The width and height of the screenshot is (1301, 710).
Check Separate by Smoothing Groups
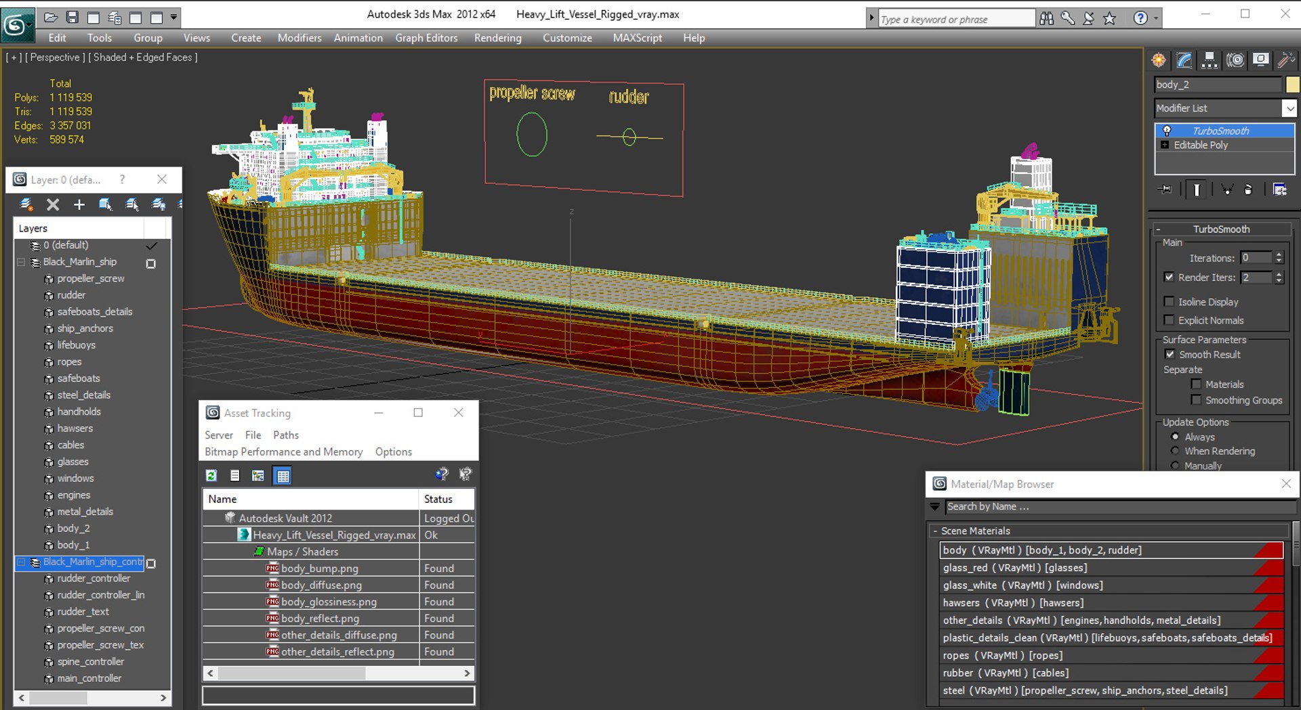coord(1196,400)
